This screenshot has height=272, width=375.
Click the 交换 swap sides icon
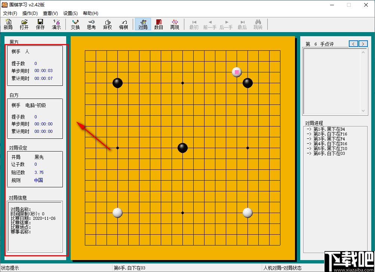(x=75, y=25)
